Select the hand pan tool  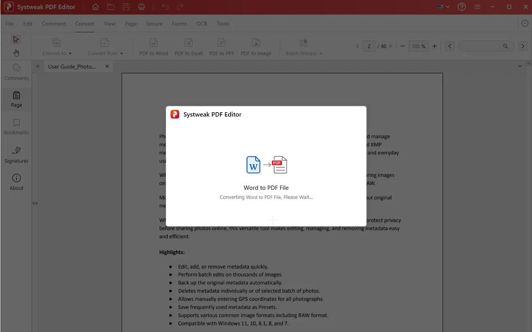(x=16, y=53)
